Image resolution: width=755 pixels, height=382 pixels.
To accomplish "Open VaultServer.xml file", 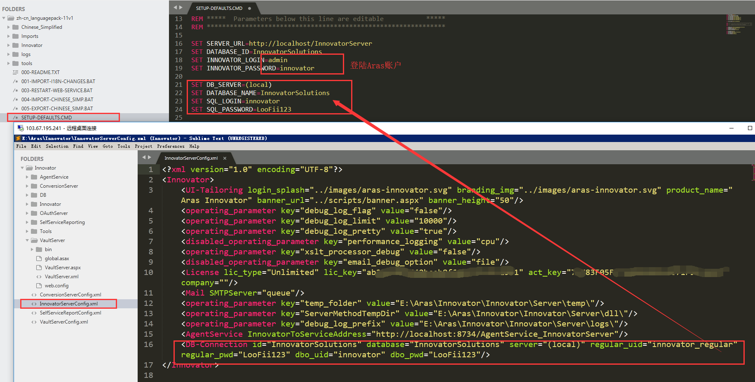I will [61, 277].
